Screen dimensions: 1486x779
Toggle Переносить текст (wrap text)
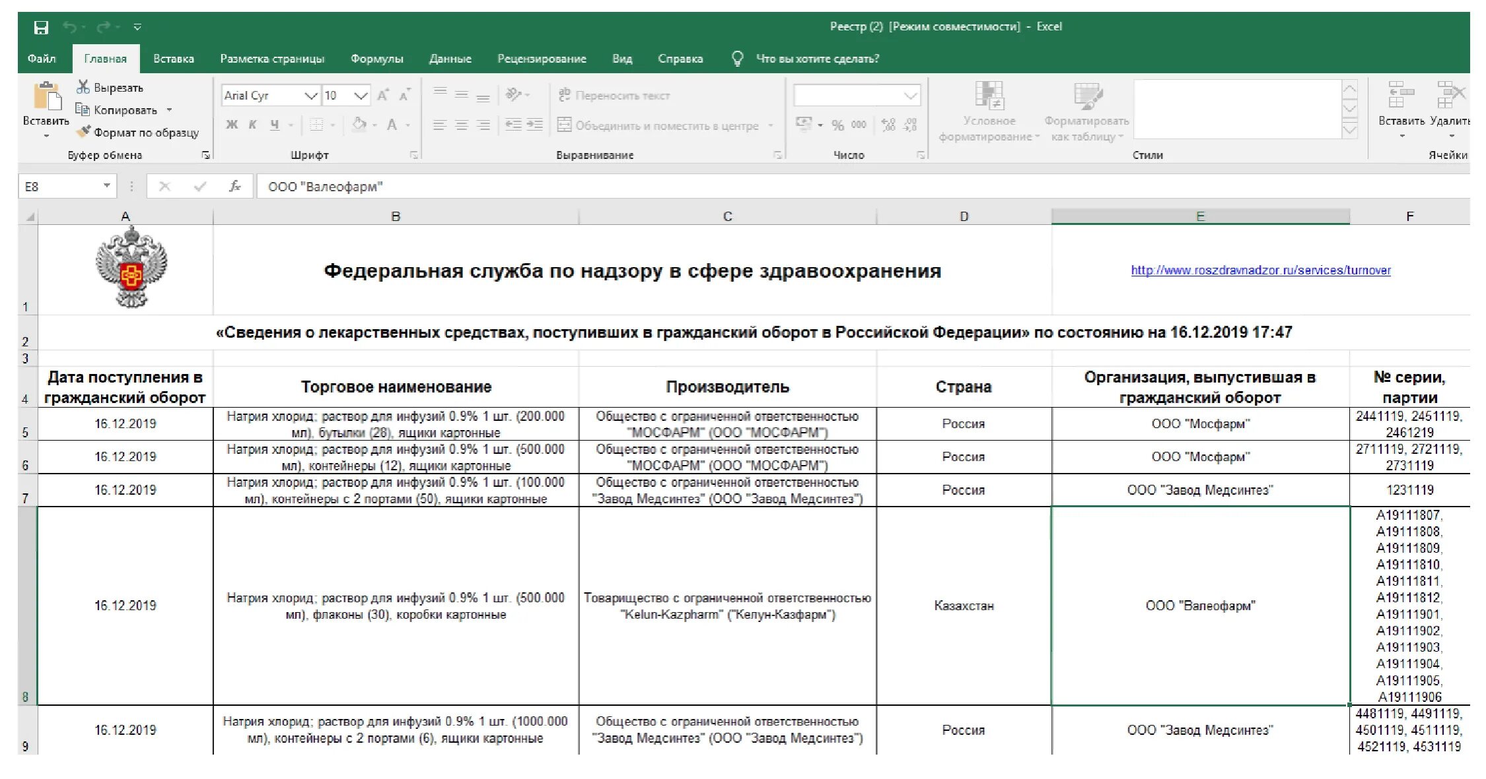click(x=614, y=96)
